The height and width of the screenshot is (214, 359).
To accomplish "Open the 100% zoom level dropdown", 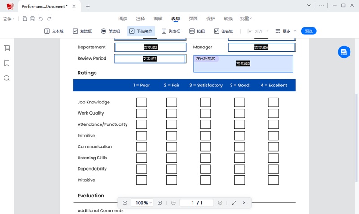I will (x=142, y=203).
